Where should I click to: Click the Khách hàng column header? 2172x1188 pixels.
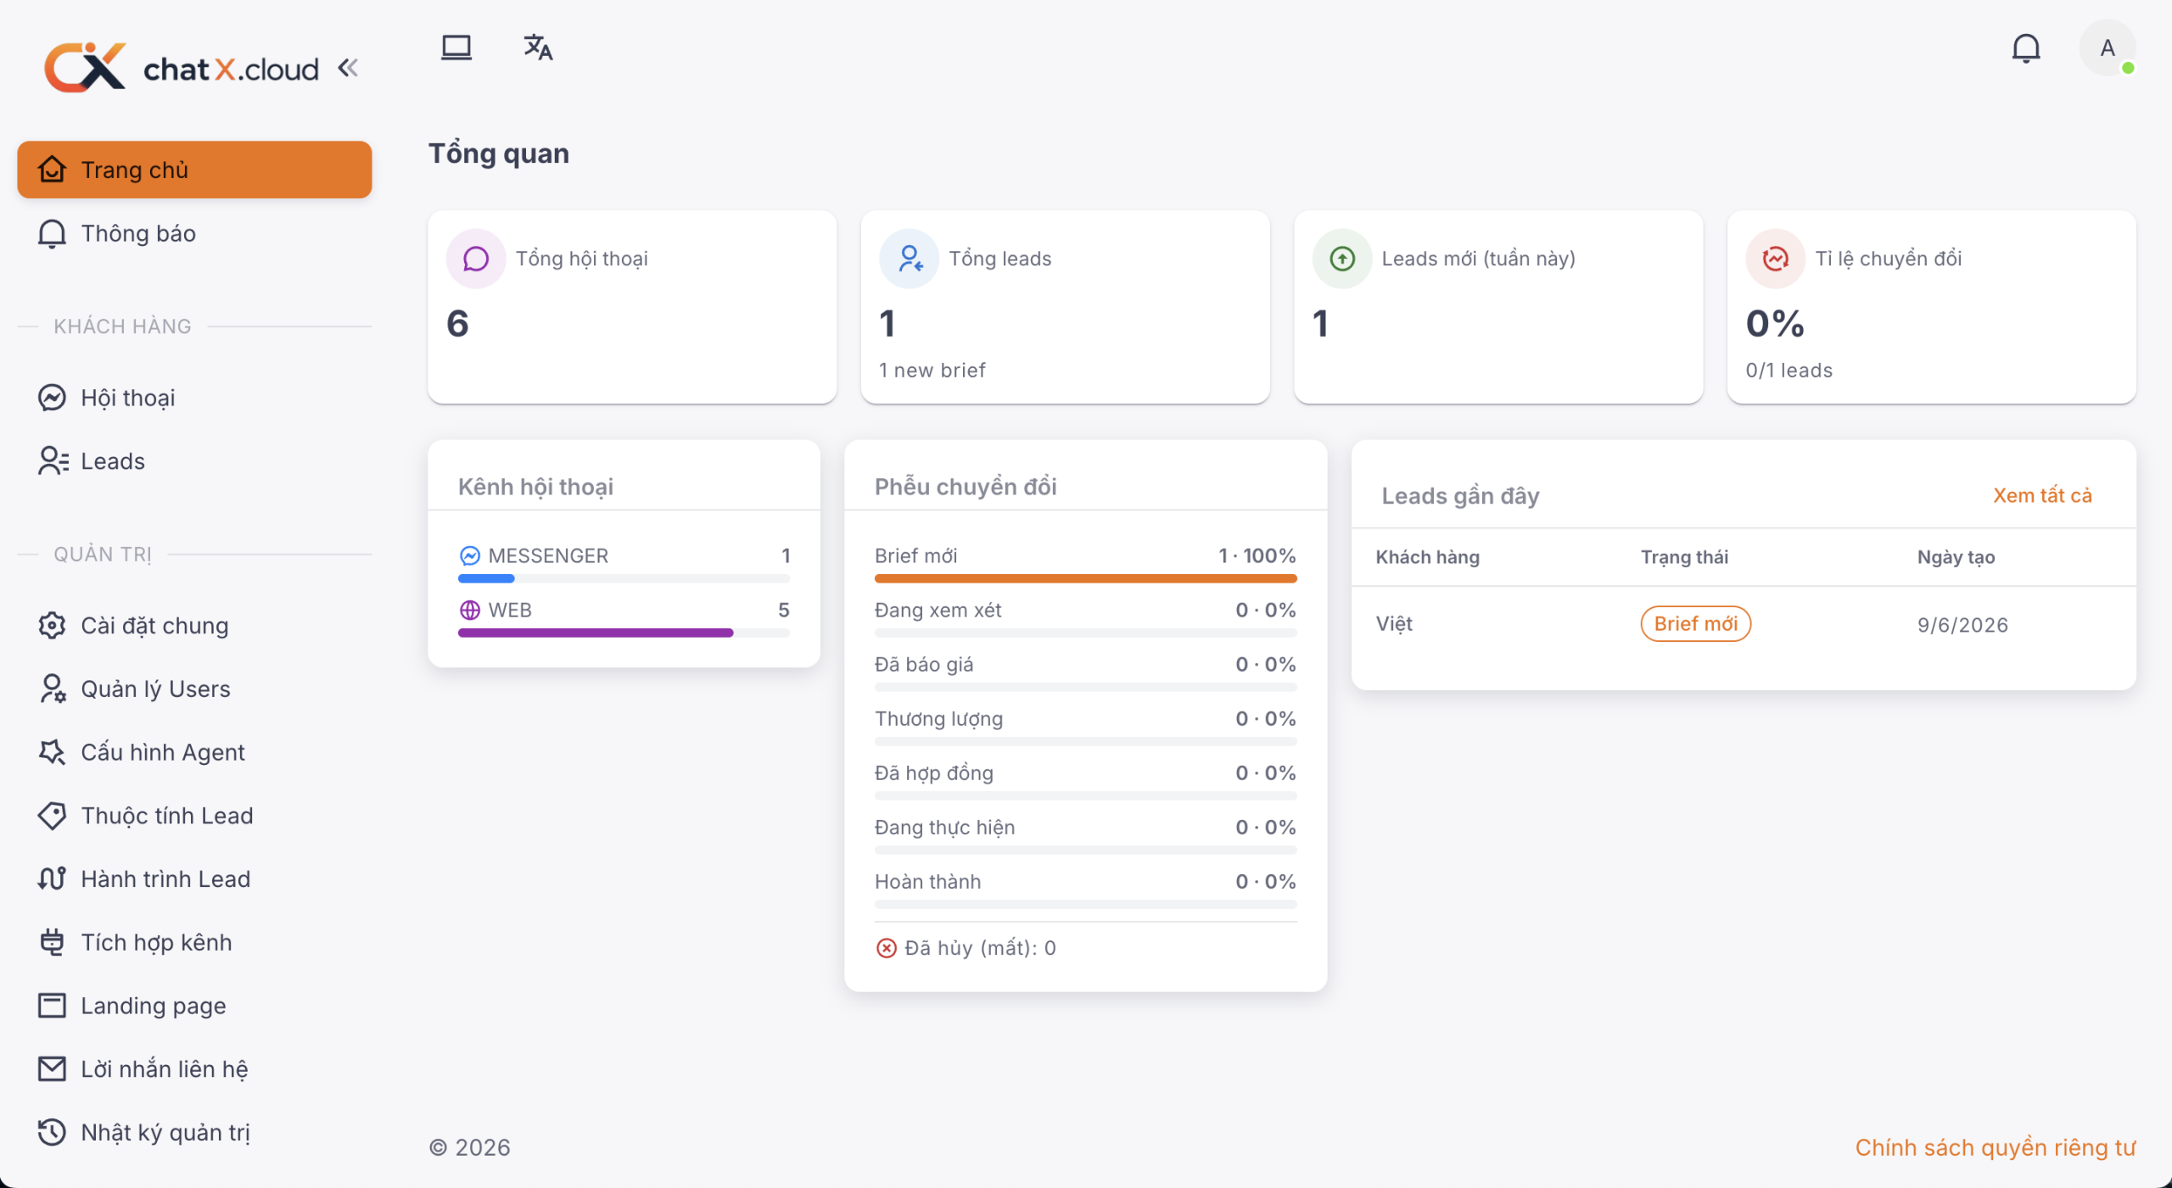1427,557
